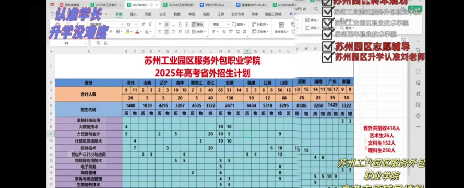Click the clear format eraser icon
Viewport: 464px width, 188px height.
click(147, 32)
